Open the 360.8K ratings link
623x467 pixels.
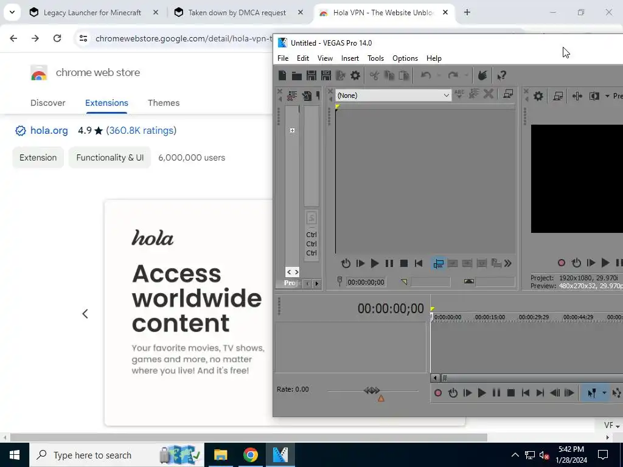click(141, 130)
